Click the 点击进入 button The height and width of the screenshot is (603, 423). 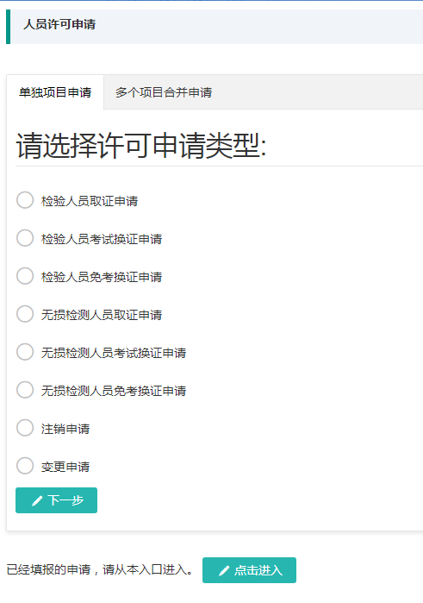249,570
